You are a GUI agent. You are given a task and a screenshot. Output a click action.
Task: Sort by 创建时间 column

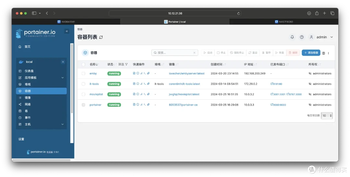[x=218, y=64]
